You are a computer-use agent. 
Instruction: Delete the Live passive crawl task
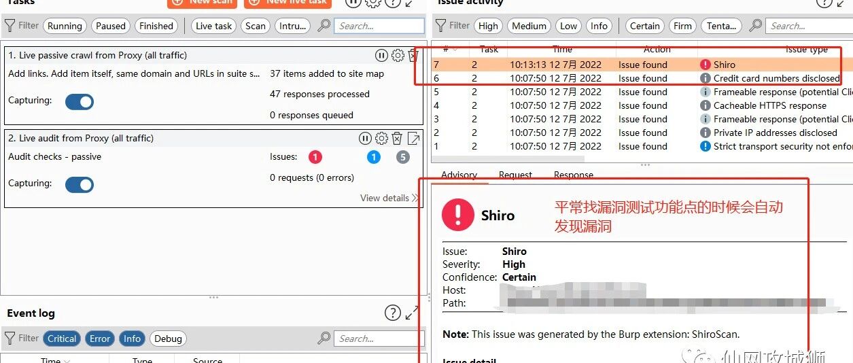(x=413, y=56)
